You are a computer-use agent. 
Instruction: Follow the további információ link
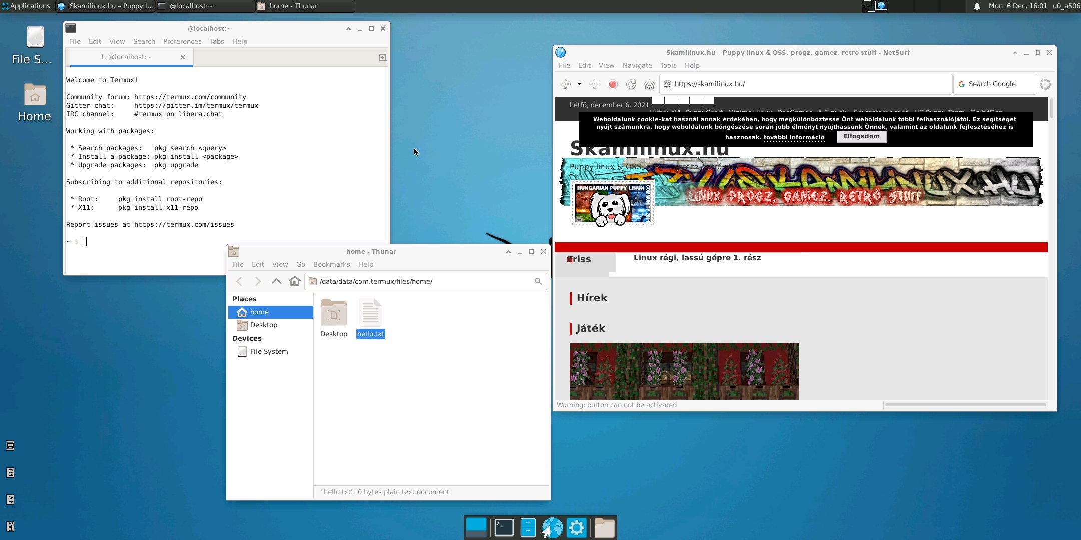click(x=794, y=137)
